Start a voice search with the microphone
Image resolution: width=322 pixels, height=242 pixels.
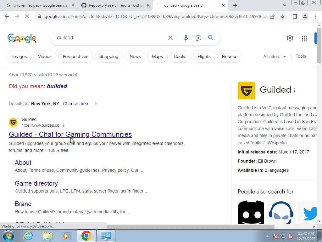point(186,38)
